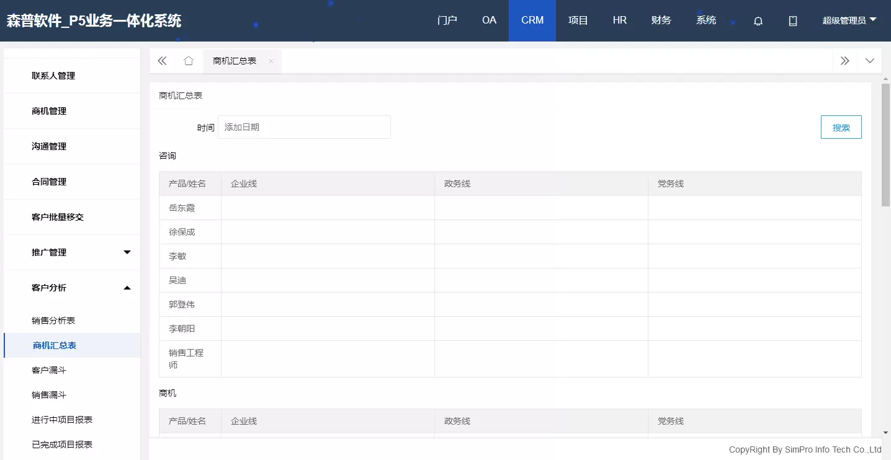
Task: Open the tab options chevron dropdown
Action: coord(869,61)
